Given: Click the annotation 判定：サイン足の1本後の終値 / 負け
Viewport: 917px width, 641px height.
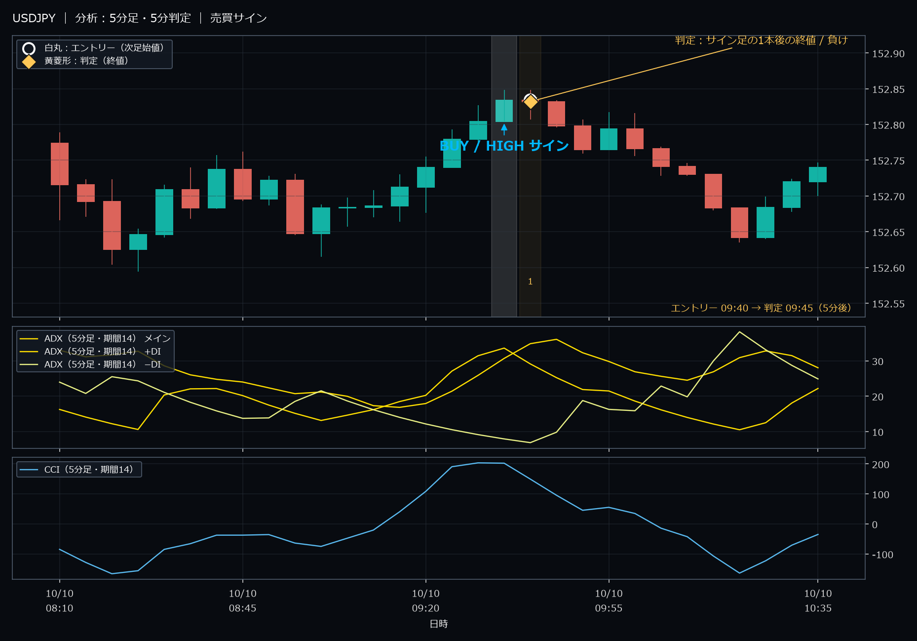Looking at the screenshot, I should coord(761,40).
